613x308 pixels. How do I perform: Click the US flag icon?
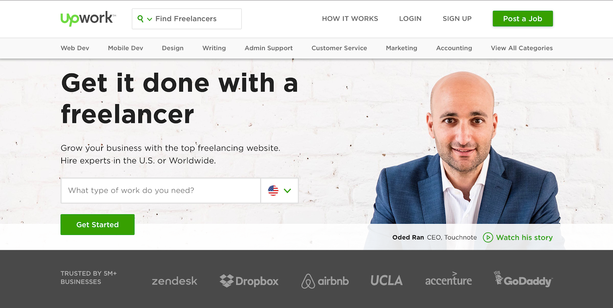[273, 191]
